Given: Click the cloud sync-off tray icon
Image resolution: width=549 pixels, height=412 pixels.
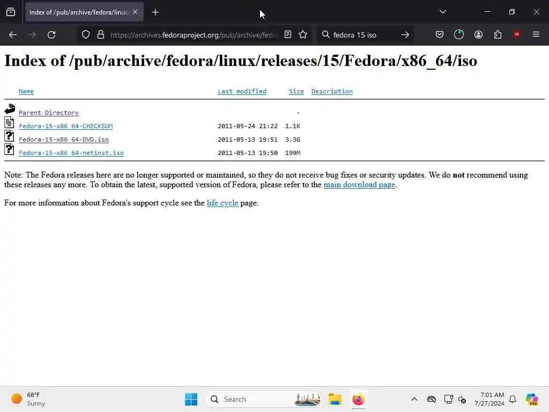Looking at the screenshot, I should [x=432, y=399].
